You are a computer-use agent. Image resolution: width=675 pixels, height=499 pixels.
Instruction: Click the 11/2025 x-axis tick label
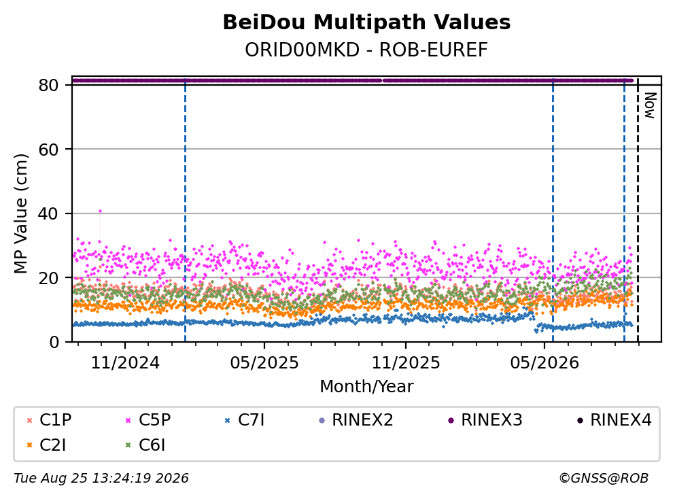[406, 363]
